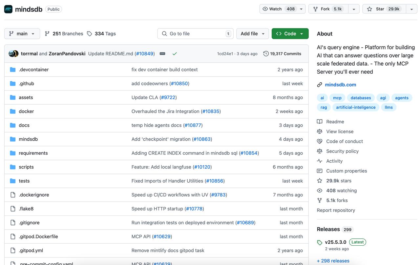Click the .devcontainer folder icon
420x265 pixels.
point(13,70)
